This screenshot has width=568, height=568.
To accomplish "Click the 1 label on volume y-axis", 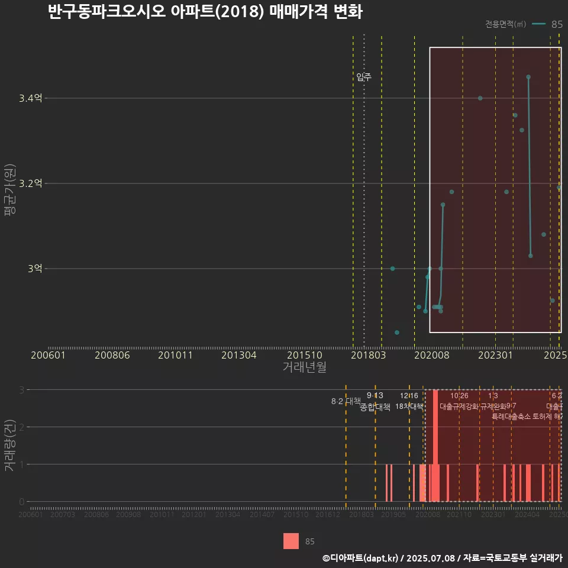I will pos(22,464).
